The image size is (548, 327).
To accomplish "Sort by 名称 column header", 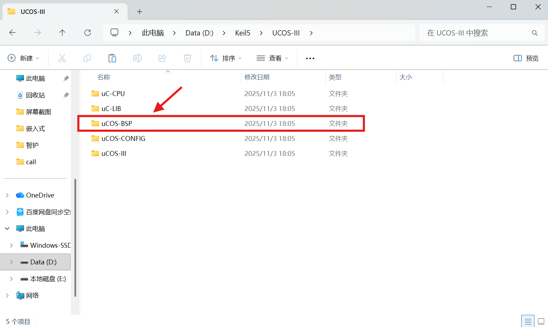I will click(x=104, y=77).
